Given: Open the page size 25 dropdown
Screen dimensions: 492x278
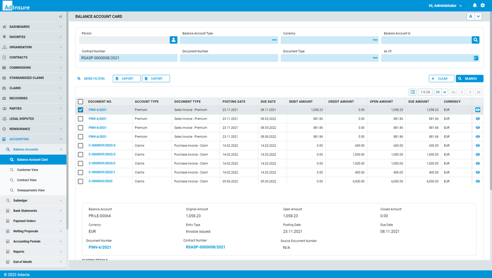Looking at the screenshot, I should 445,92.
